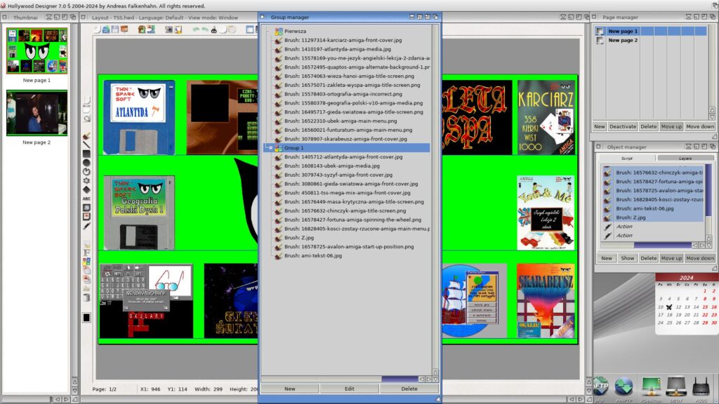Select New page 2 in Page manager list

(x=651, y=40)
